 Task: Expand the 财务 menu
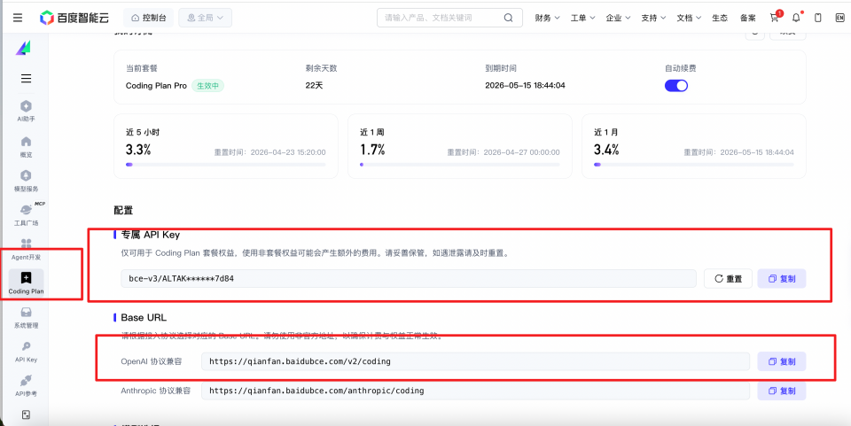547,18
